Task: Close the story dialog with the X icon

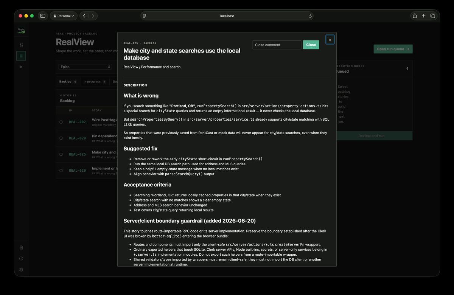Action: [330, 40]
